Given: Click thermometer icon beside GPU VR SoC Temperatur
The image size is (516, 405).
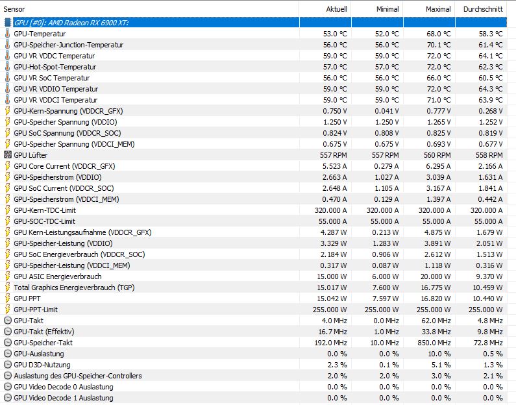Looking at the screenshot, I should [8, 78].
